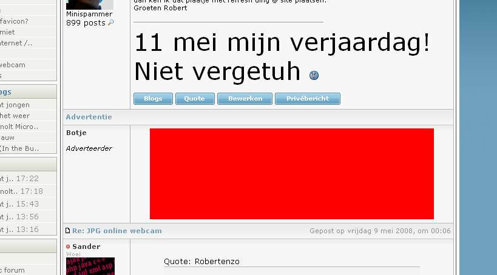Open sidebar blog link ending in jongen

pyautogui.click(x=15, y=105)
